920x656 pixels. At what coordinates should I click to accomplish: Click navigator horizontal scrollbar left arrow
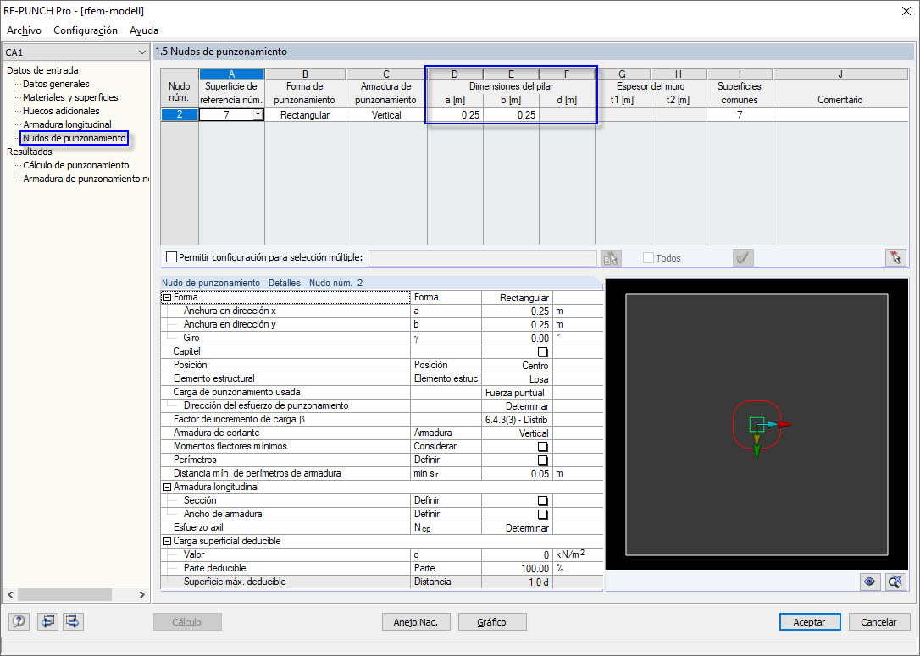point(10,594)
